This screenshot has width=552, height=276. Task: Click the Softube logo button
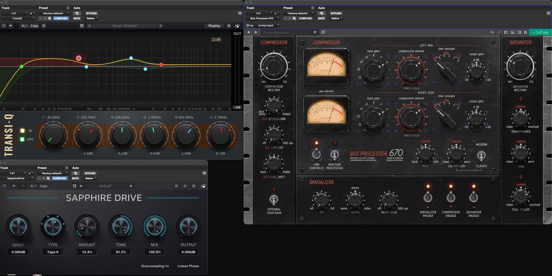pos(540,33)
